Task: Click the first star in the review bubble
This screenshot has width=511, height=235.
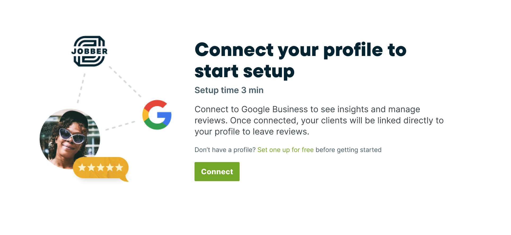Action: (x=82, y=167)
